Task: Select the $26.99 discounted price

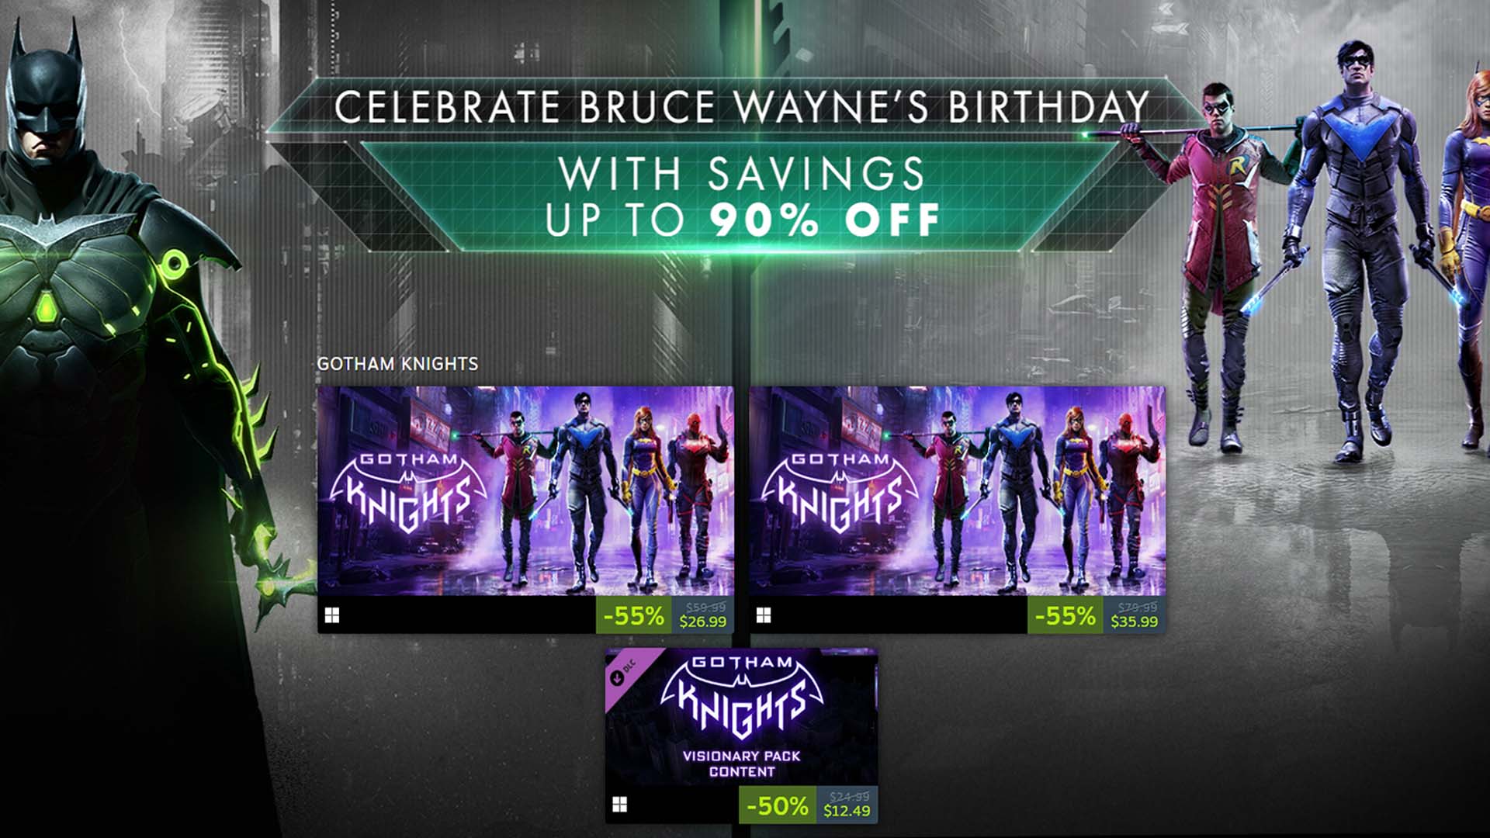Action: (702, 622)
